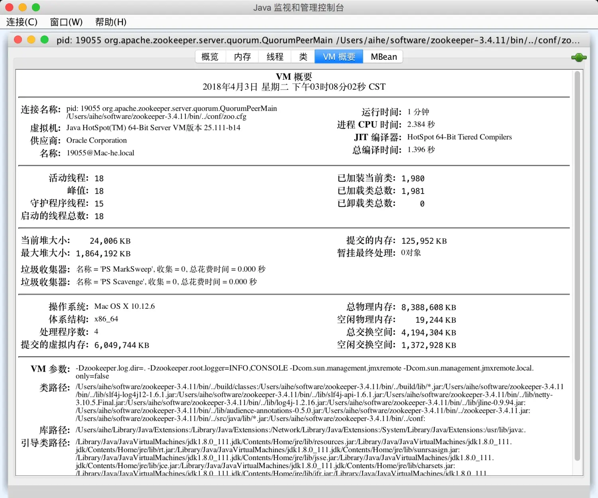This screenshot has height=498, width=598.
Task: Click the 进程 CPU 时间 value '2.384 秒'
Action: [421, 124]
